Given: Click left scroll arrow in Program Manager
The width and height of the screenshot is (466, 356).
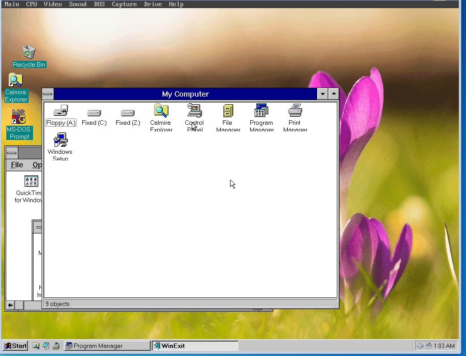Looking at the screenshot, I should tap(10, 305).
